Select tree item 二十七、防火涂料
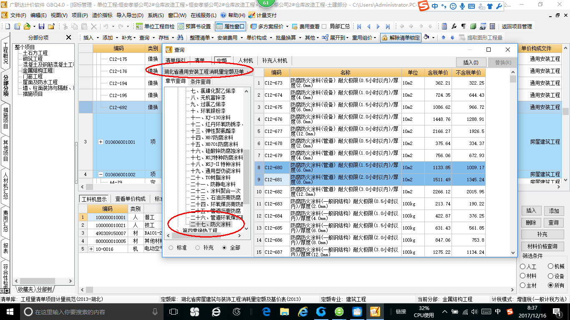 210,224
